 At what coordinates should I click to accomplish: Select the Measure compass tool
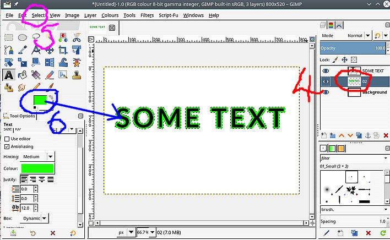(x=36, y=50)
